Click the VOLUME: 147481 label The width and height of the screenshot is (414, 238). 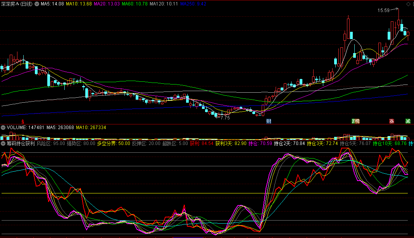(26, 128)
